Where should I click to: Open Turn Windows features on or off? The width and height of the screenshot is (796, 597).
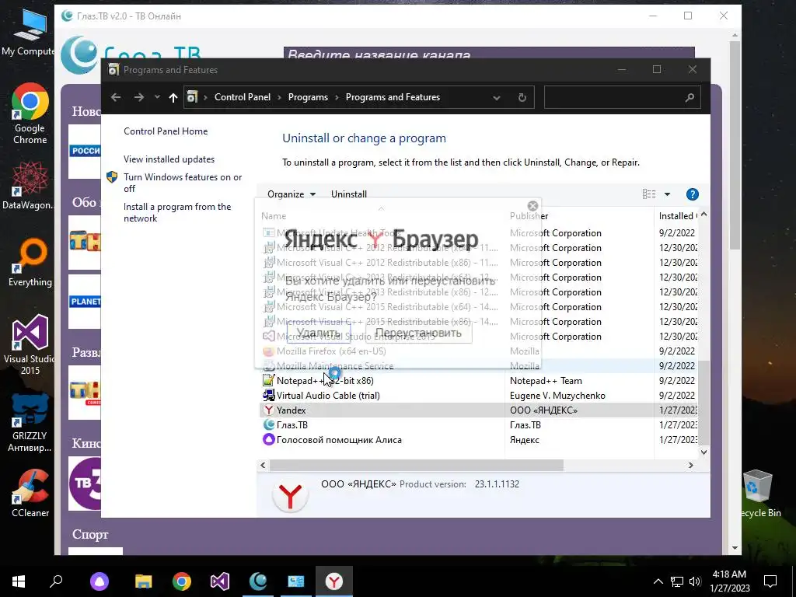coord(183,183)
